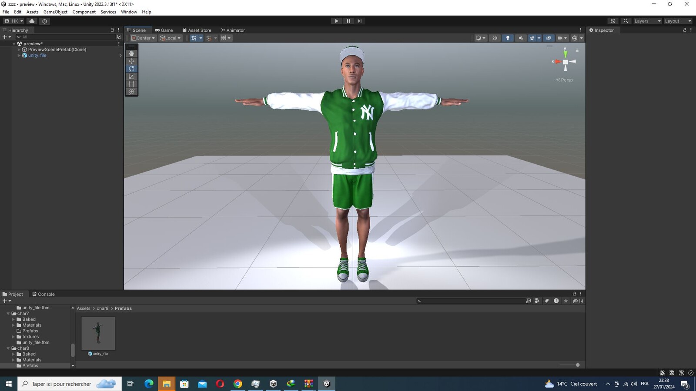Open the Center pivot dropdown
The height and width of the screenshot is (391, 696).
point(143,38)
